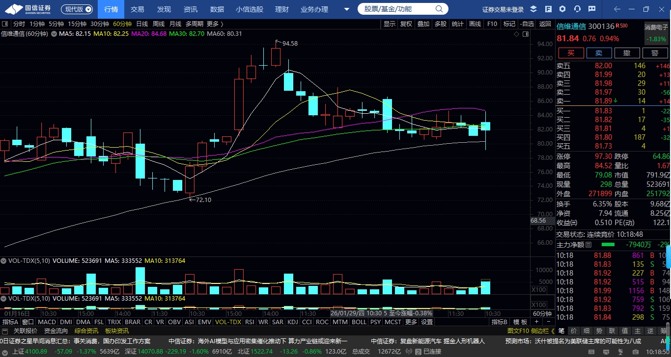Open the hexagon settings icon
The image size is (671, 357).
click(x=562, y=9)
